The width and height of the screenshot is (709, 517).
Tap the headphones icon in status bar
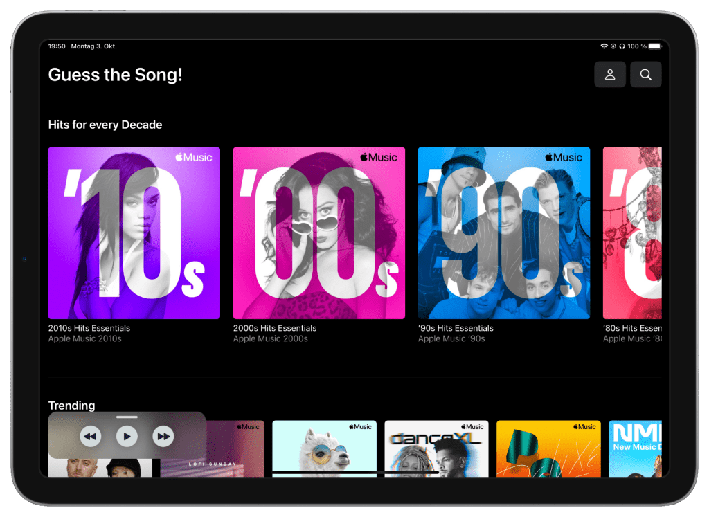621,46
